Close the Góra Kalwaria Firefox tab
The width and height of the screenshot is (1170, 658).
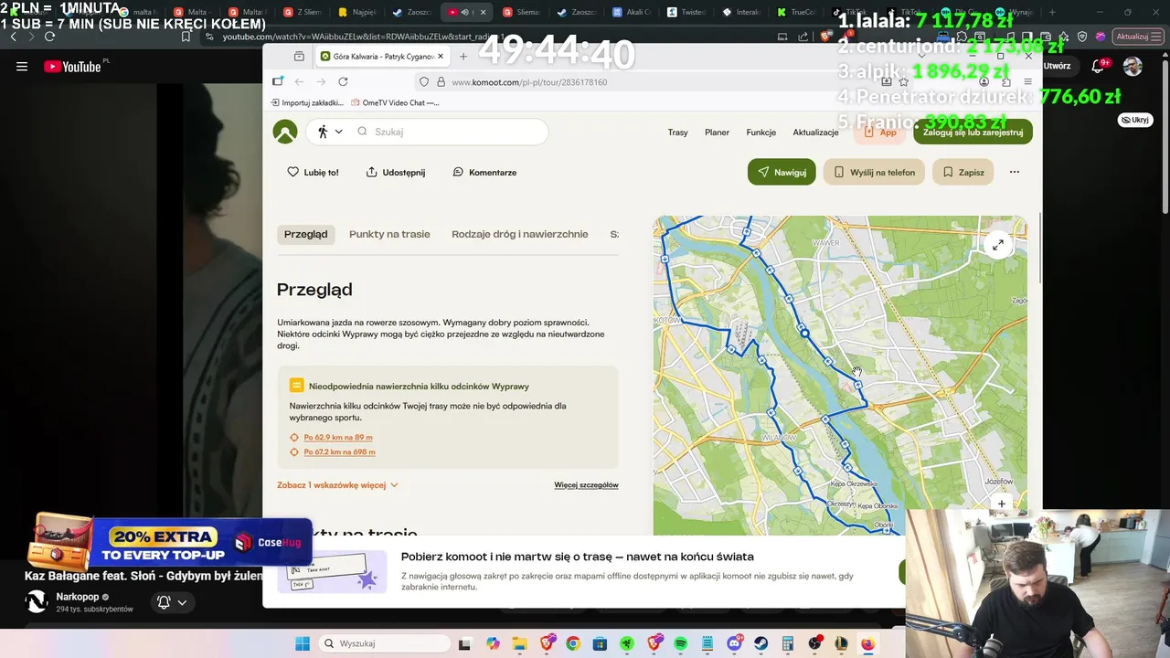[440, 57]
